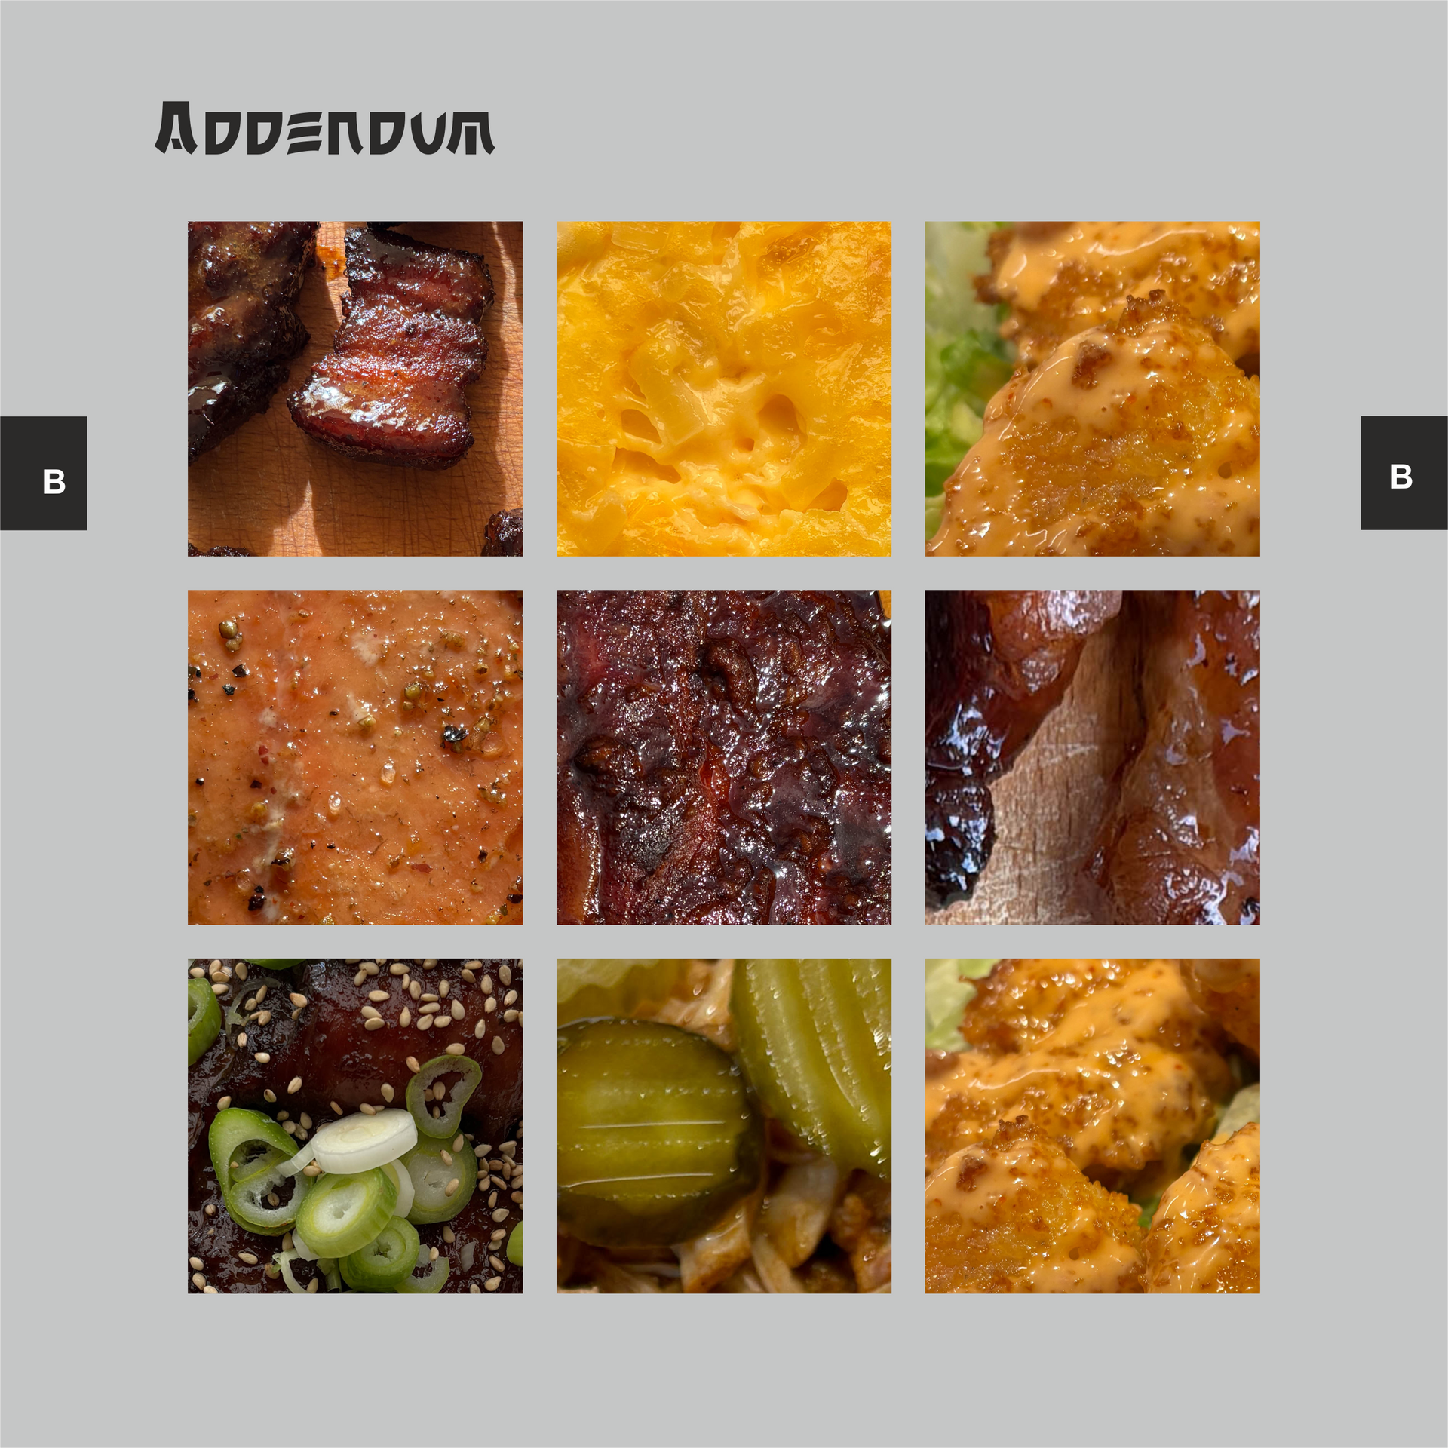Open the last grid photo of sauced chicken

[1092, 1126]
